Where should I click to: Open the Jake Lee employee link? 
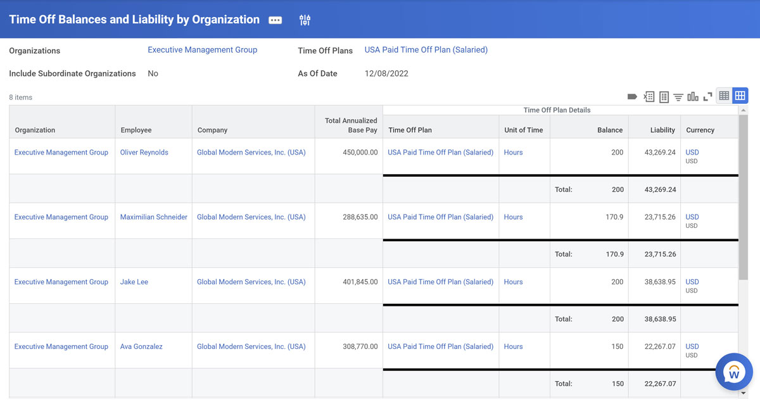click(x=134, y=282)
